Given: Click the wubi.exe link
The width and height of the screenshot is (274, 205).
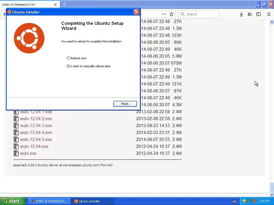Looking at the screenshot, I should pos(28,153).
